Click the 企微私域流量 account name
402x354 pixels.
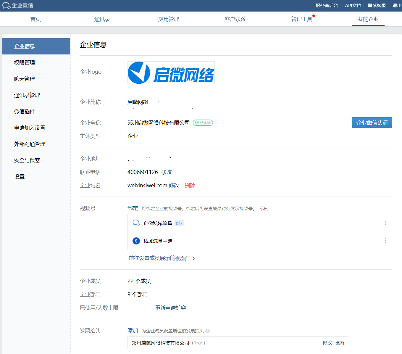(158, 223)
